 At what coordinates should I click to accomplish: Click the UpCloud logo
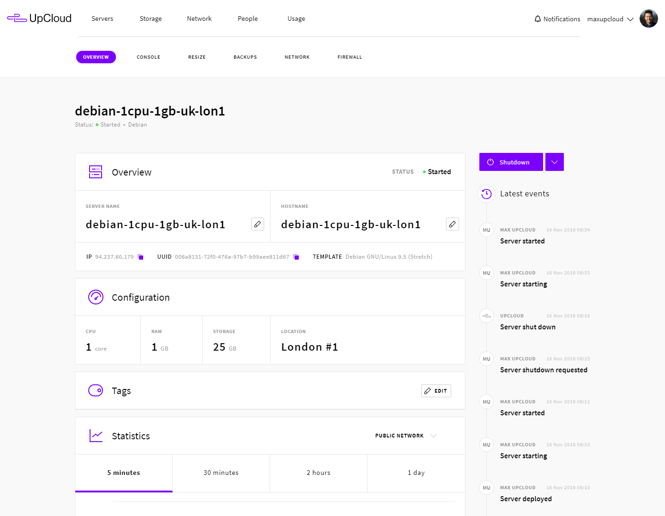pyautogui.click(x=39, y=18)
